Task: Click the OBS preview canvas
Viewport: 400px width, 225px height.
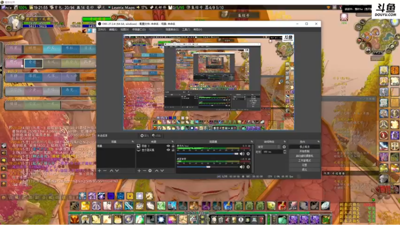Action: coord(208,82)
